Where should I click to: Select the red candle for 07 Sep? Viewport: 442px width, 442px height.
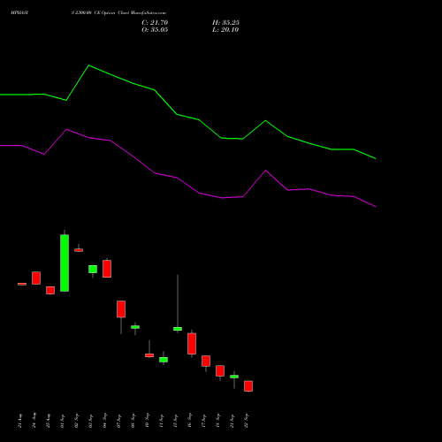(x=121, y=309)
